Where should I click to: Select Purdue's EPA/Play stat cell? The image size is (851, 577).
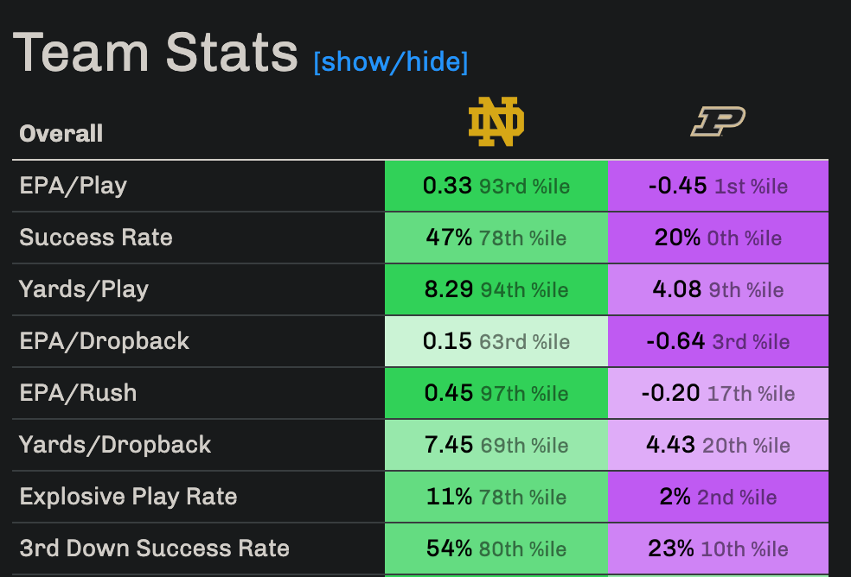pos(718,186)
